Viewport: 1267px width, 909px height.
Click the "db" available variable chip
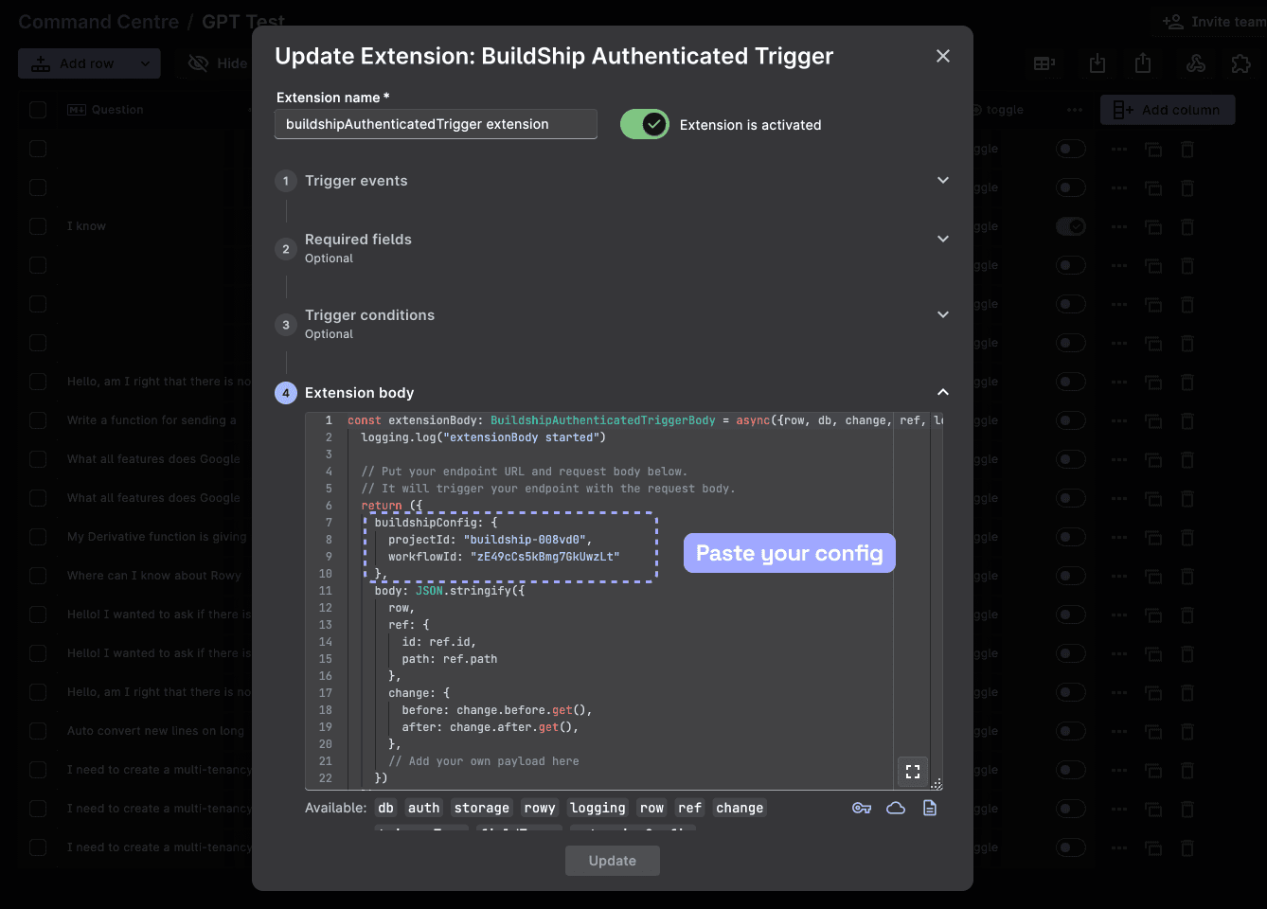coord(385,808)
